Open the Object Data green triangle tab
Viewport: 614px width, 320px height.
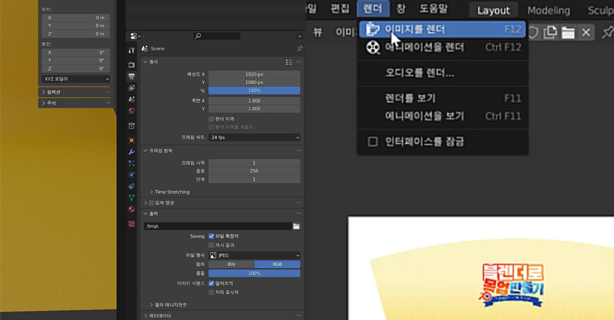132,198
